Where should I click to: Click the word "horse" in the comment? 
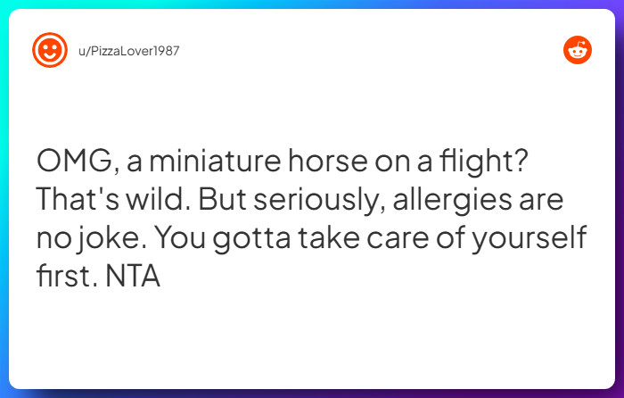coord(328,161)
